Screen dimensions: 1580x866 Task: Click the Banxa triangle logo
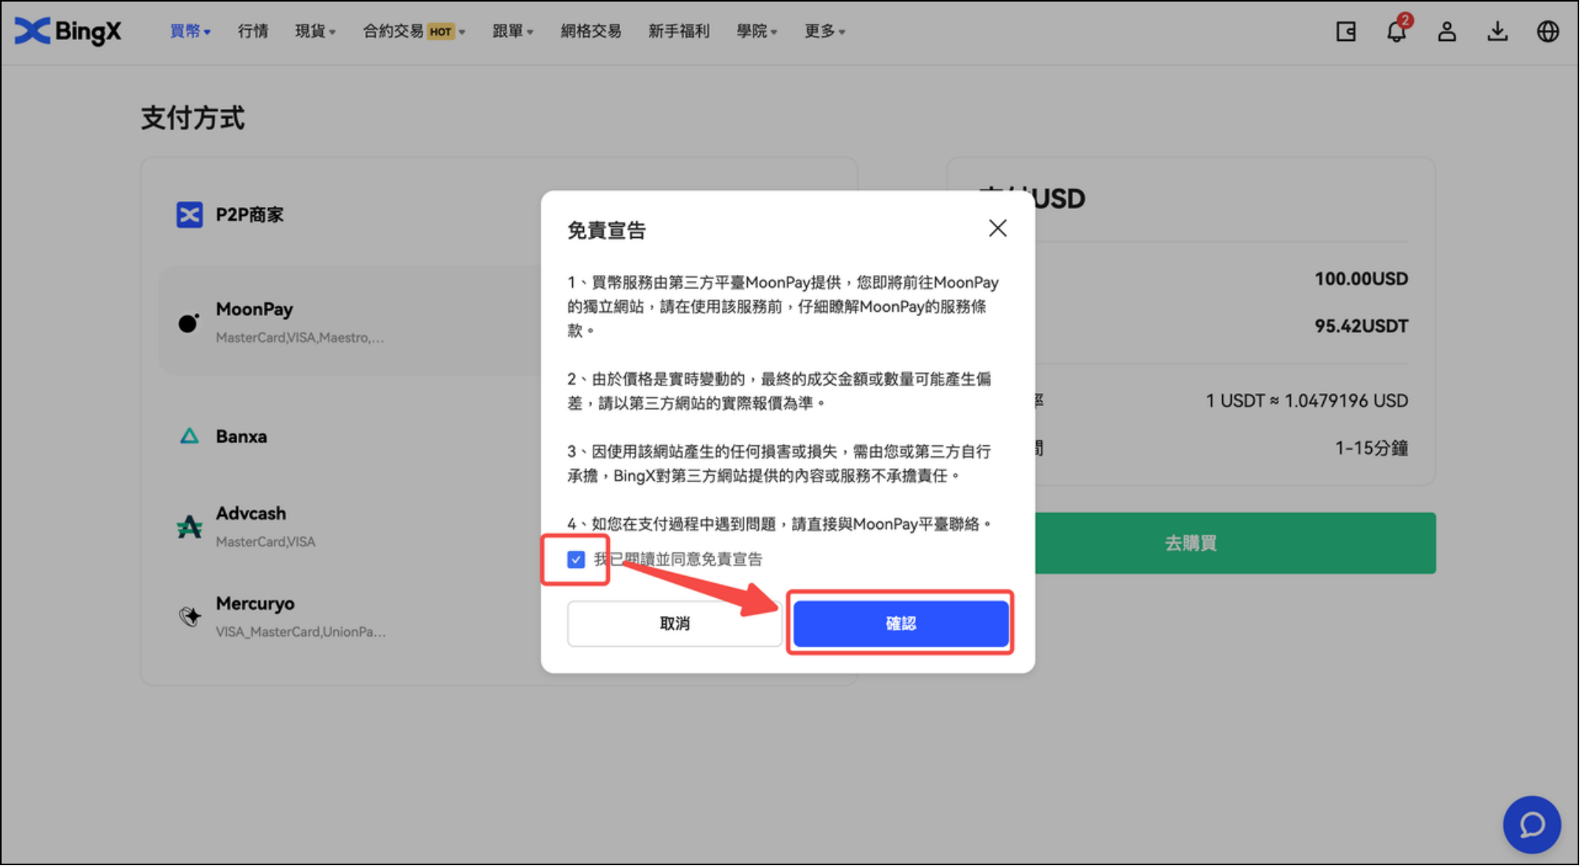[189, 436]
